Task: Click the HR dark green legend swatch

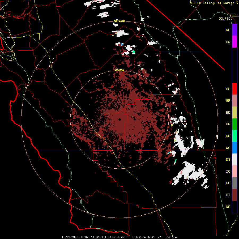Action: tap(234, 124)
